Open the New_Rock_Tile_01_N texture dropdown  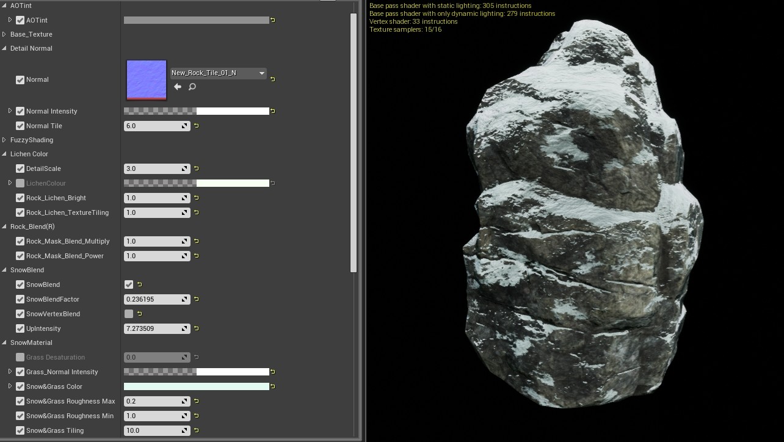[262, 73]
